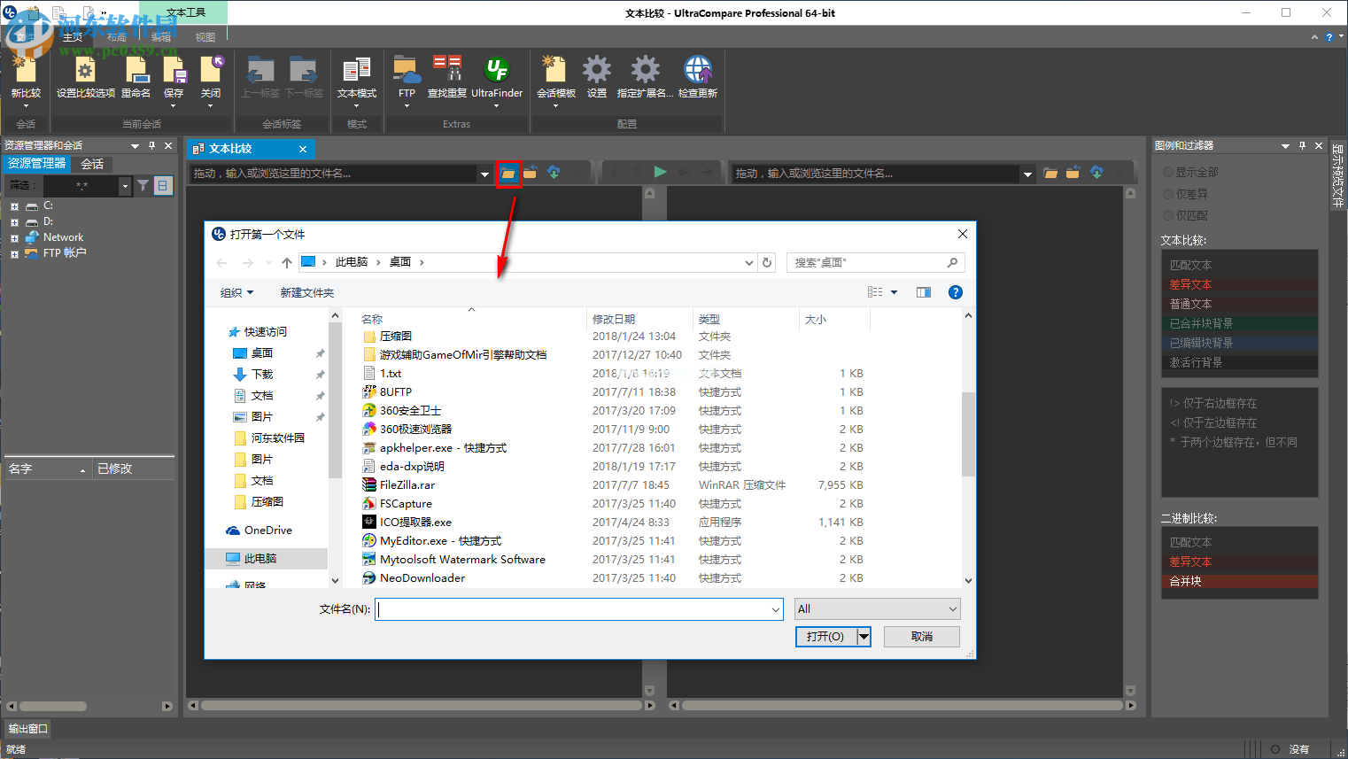Select OneDrive in dialog navigation pane
1348x759 pixels.
267,530
